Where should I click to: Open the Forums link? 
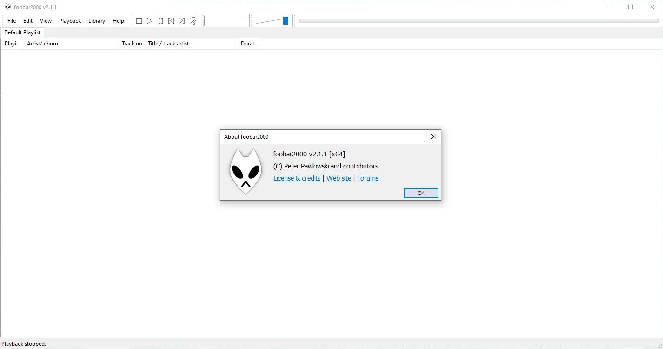tap(368, 178)
